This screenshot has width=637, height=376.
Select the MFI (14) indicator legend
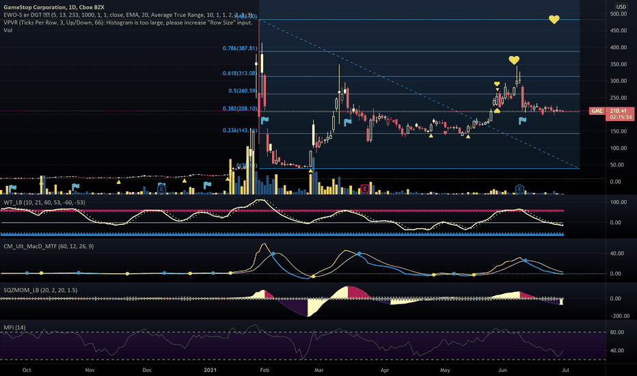pyautogui.click(x=14, y=327)
